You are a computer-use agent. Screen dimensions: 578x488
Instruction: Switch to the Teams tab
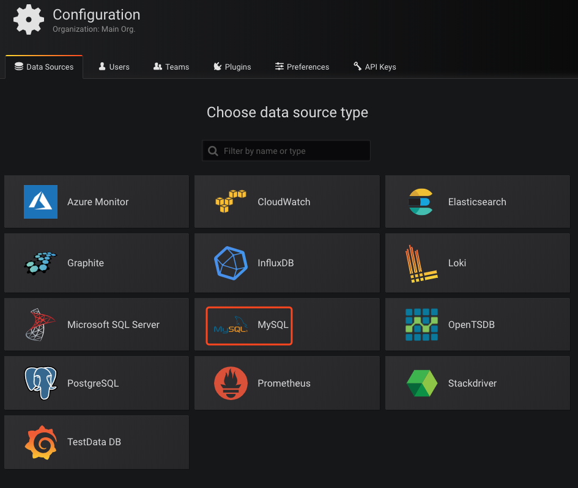(171, 67)
